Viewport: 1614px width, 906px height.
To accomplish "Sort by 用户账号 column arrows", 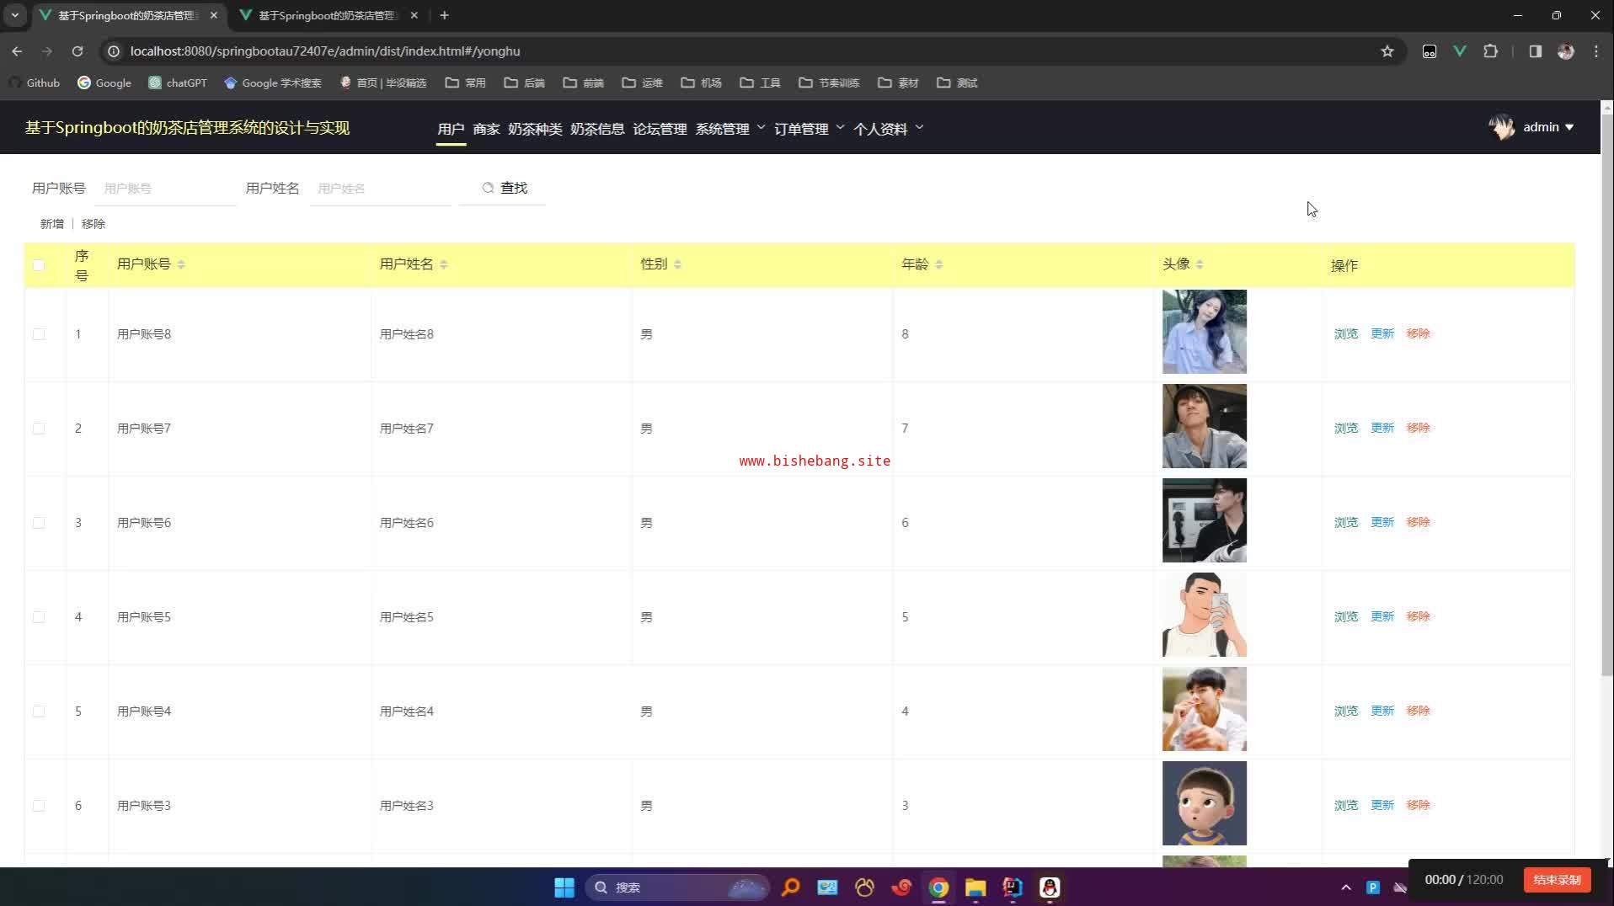I will [x=181, y=264].
